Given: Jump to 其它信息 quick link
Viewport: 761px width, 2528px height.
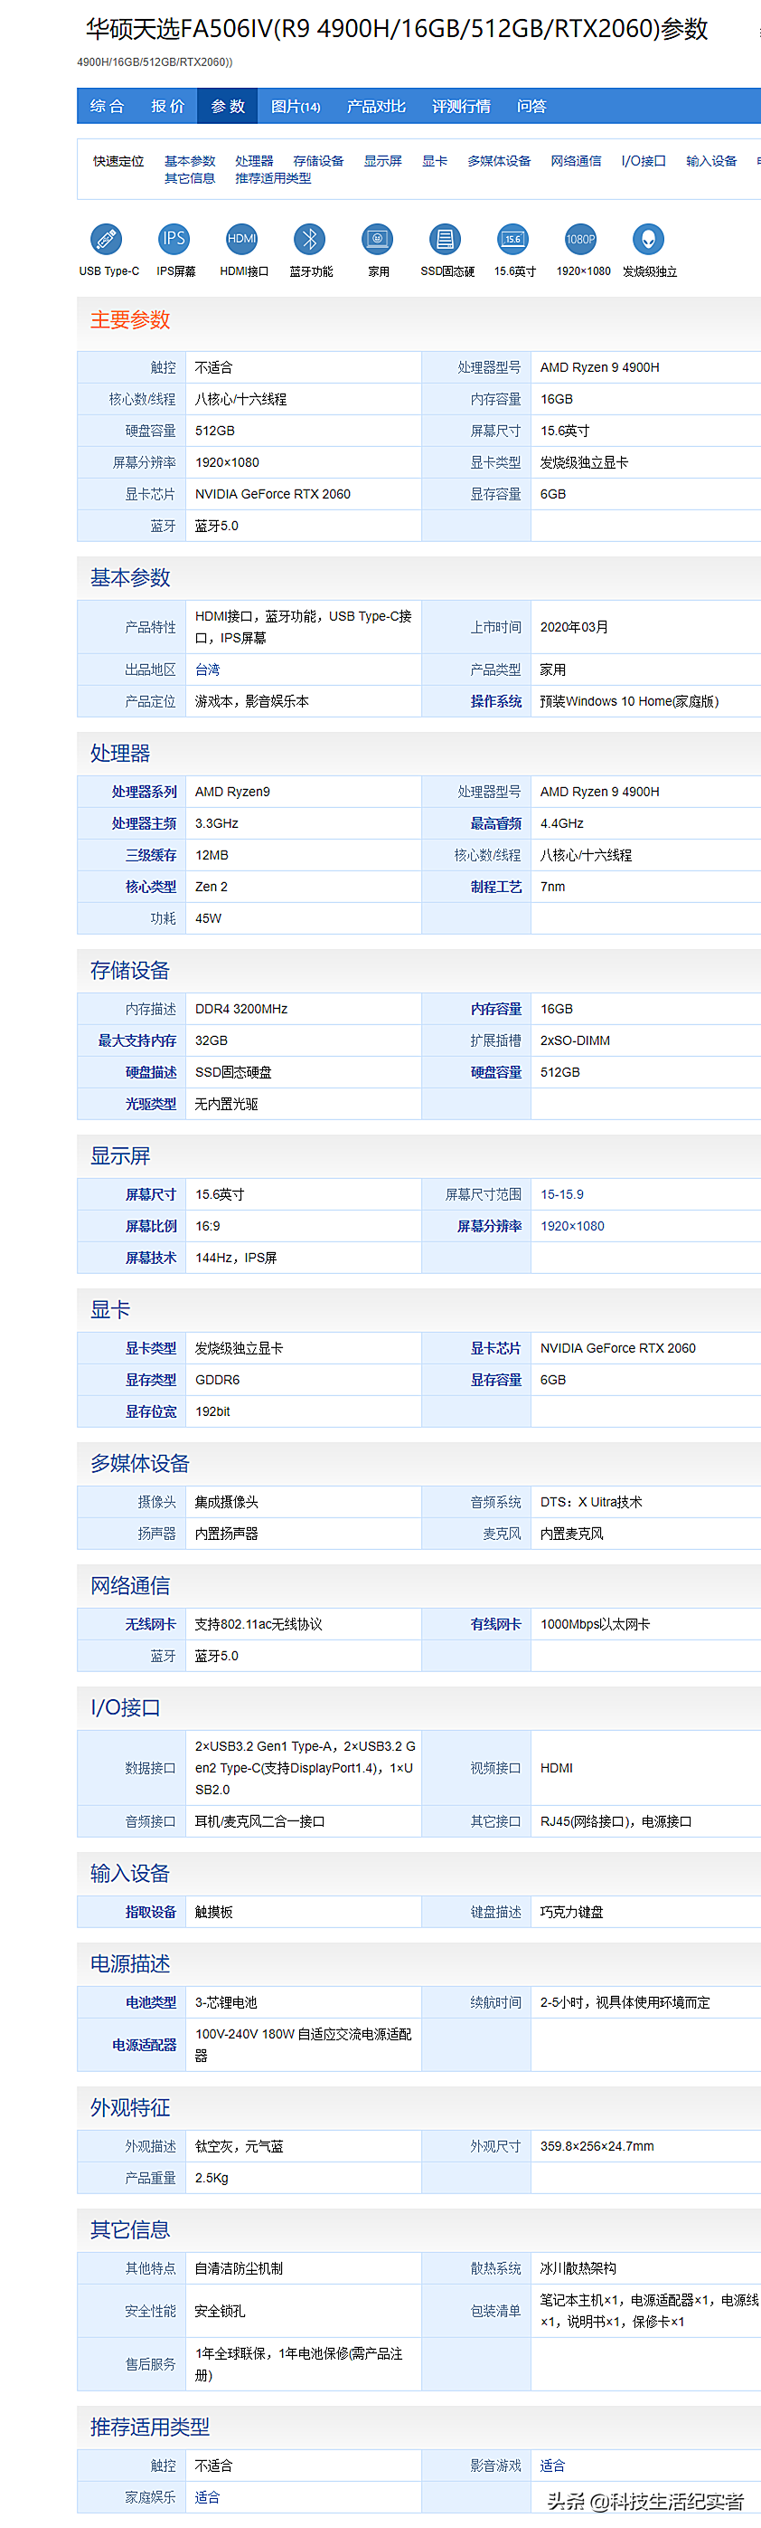Looking at the screenshot, I should coord(189,178).
